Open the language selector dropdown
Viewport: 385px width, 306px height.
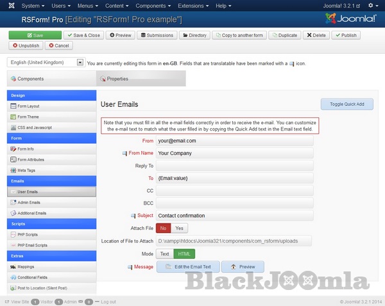click(80, 63)
